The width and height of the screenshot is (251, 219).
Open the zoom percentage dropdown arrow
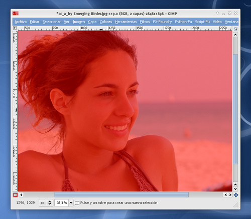coord(71,203)
